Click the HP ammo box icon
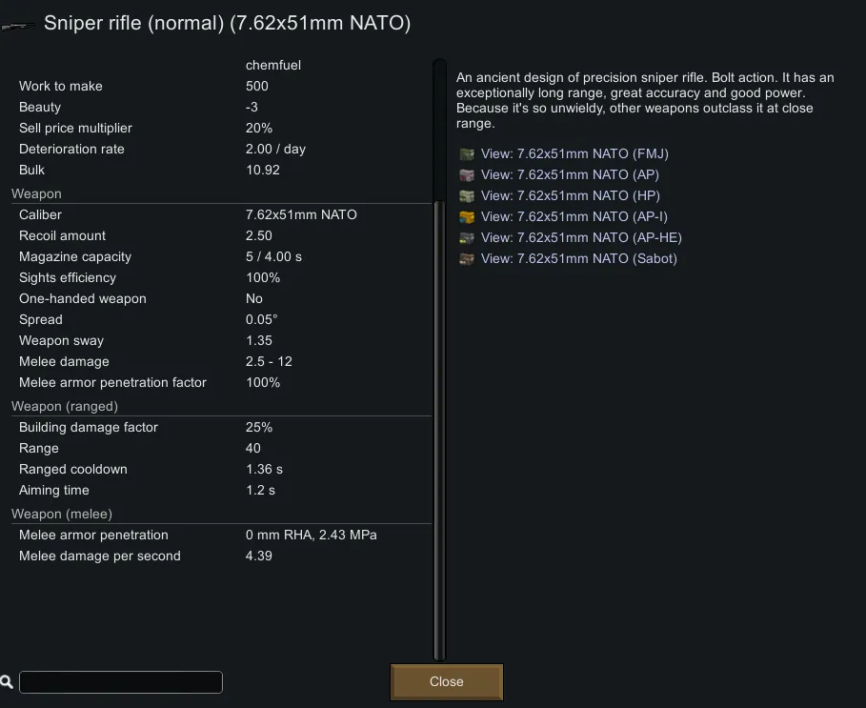 click(467, 196)
